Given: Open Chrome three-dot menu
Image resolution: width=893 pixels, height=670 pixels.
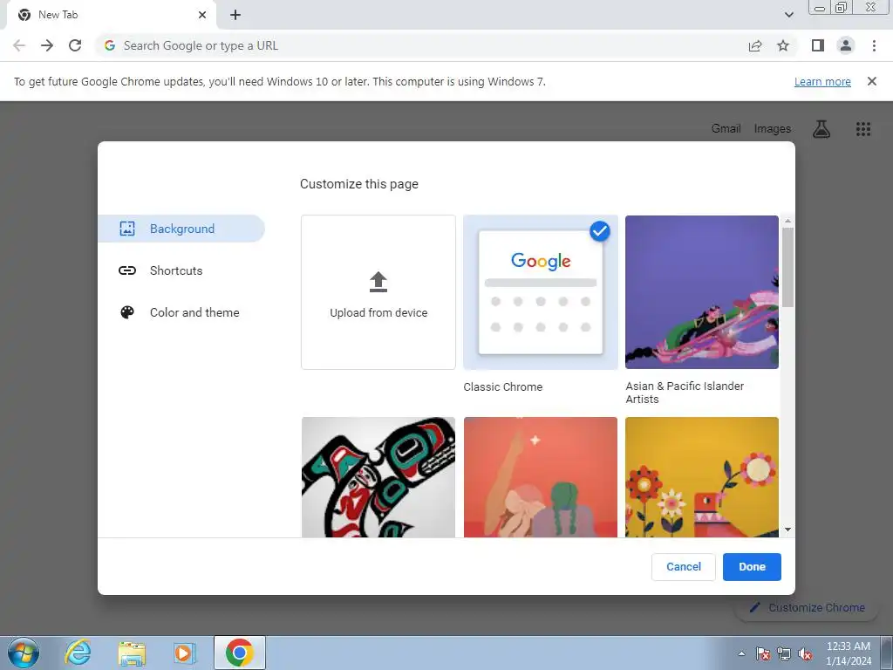Looking at the screenshot, I should click(874, 45).
